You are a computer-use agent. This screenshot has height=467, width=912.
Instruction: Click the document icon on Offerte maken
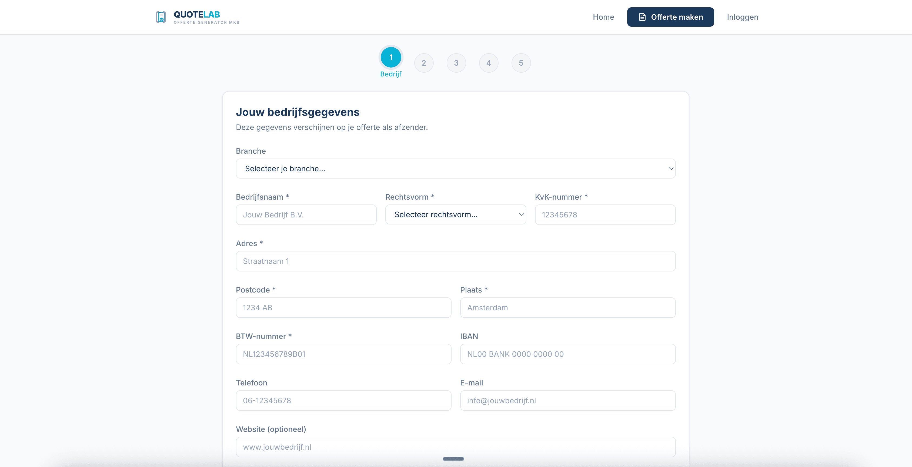[642, 17]
